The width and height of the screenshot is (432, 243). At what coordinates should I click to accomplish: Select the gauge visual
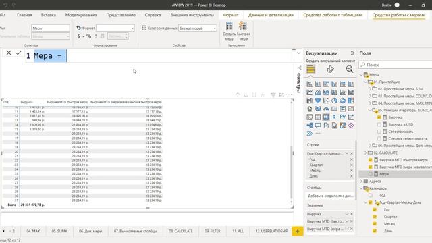point(326,109)
